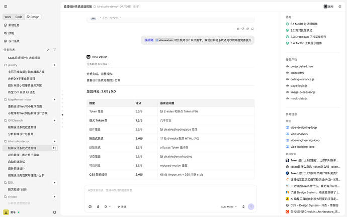Image resolution: width=347 pixels, height=217 pixels.
Task: Open the Auto Mode dropdown
Action: pyautogui.click(x=229, y=207)
